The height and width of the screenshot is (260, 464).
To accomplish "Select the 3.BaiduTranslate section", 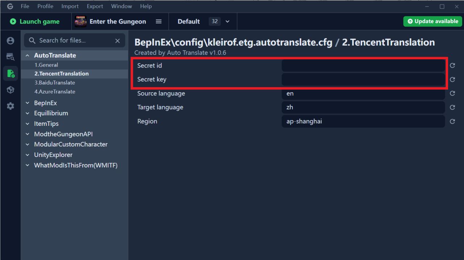I will 55,82.
